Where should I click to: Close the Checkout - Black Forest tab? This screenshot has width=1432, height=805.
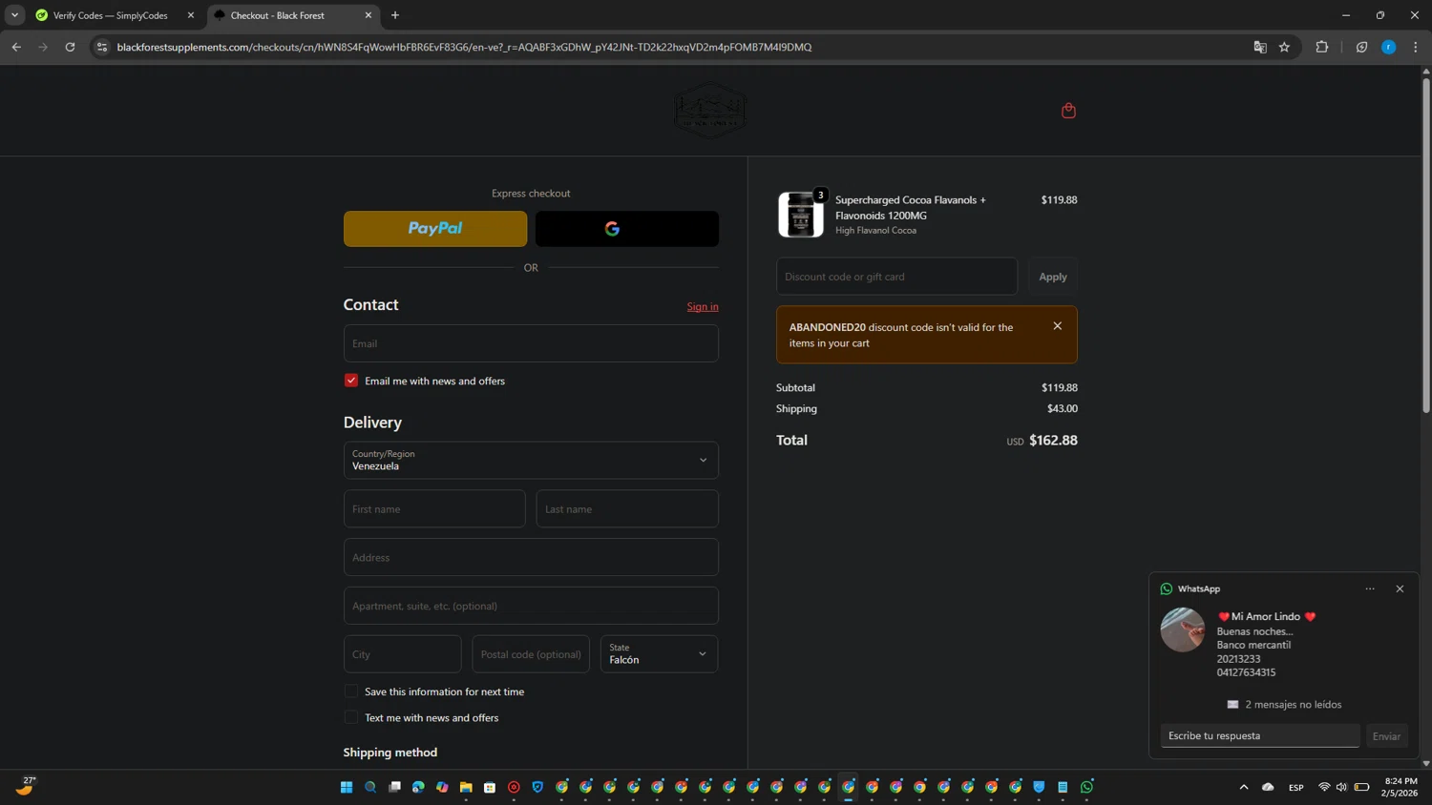click(369, 15)
